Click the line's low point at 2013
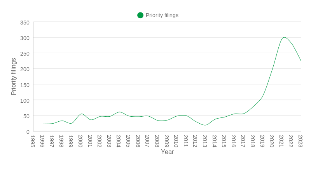 [205, 125]
